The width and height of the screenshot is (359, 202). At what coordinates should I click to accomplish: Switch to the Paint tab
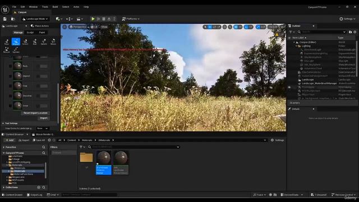42,33
